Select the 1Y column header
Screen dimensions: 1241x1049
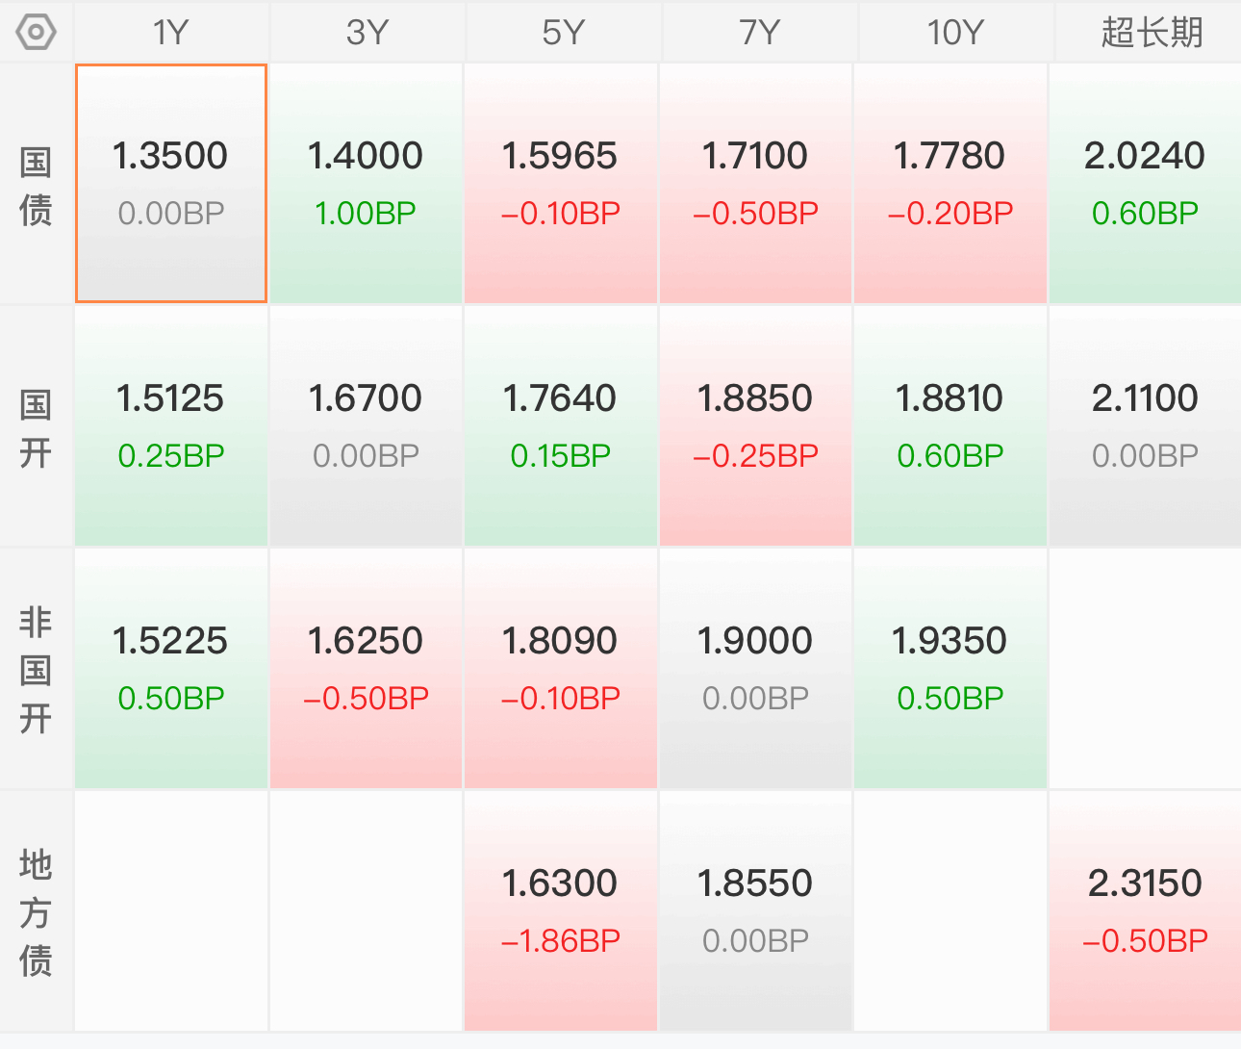coord(171,32)
